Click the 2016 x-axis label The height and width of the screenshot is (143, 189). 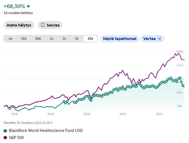[x=14, y=114]
